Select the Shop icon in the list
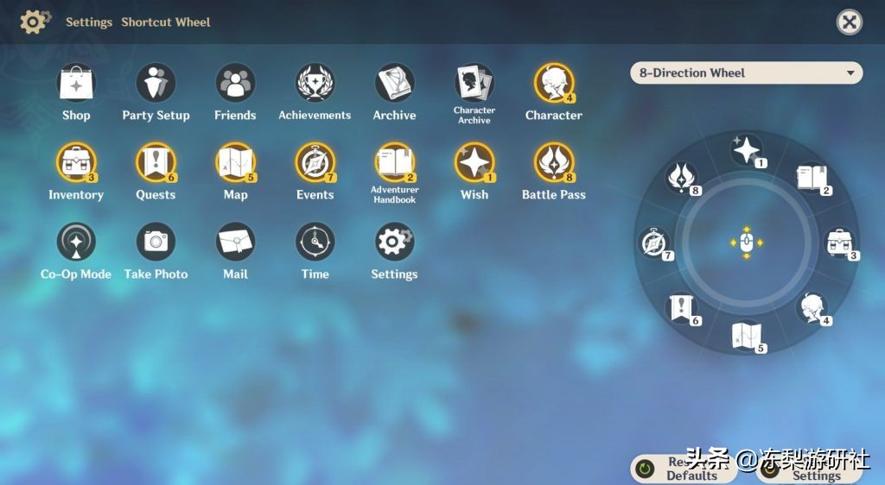The width and height of the screenshot is (885, 485). click(76, 84)
